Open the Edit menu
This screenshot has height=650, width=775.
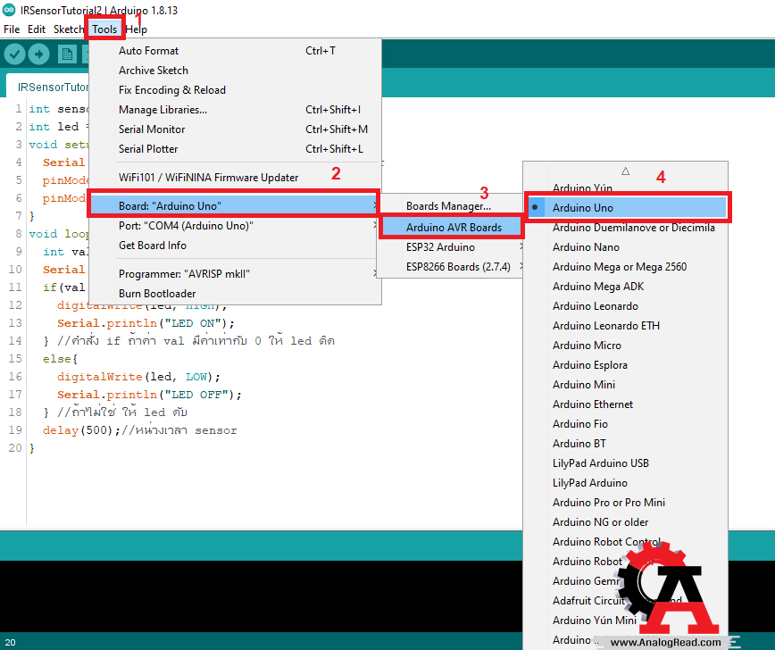tap(37, 29)
